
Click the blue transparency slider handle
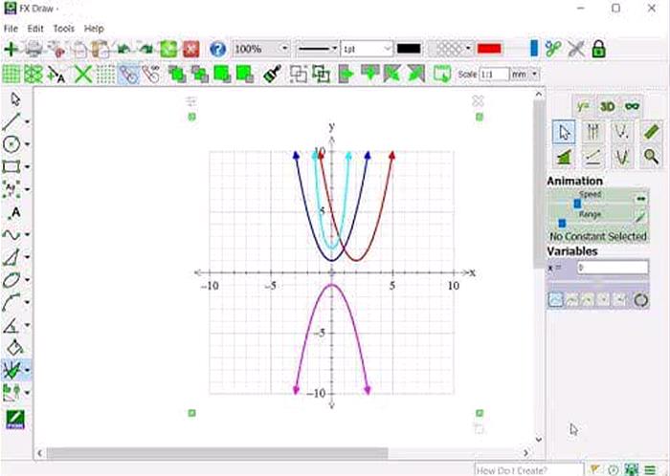[534, 48]
